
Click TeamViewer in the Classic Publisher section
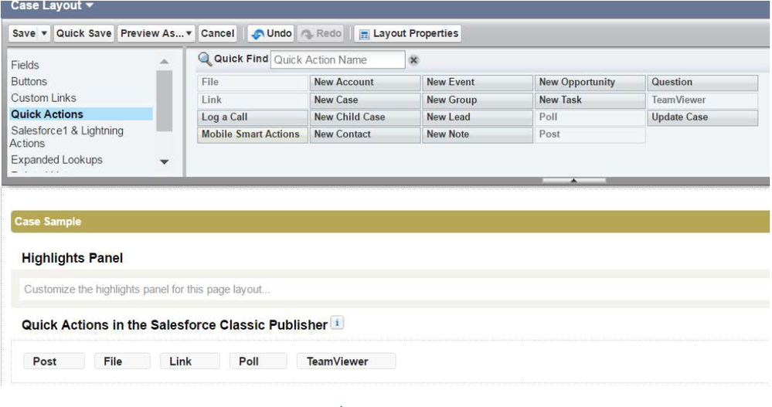346,361
